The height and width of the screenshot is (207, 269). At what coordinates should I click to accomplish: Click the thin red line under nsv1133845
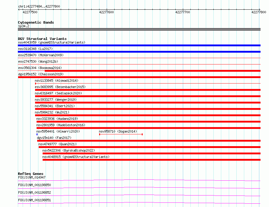(148, 84)
